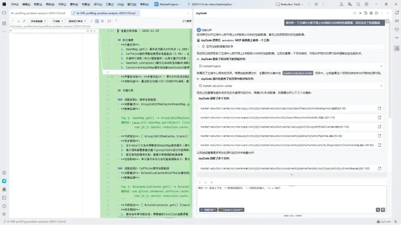
Task: Open the Notifications bell in right sidebar
Action: pos(397,13)
